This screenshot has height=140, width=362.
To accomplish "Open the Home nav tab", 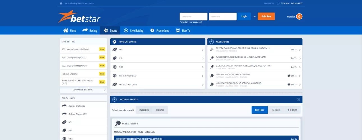I will click(x=70, y=31).
